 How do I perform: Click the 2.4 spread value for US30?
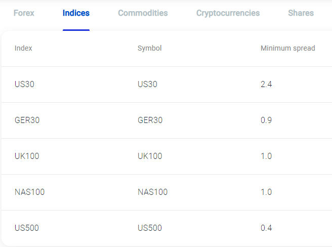[x=266, y=84]
